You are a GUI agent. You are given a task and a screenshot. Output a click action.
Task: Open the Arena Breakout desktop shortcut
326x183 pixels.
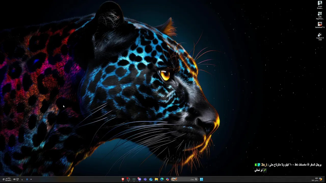pyautogui.click(x=320, y=5)
